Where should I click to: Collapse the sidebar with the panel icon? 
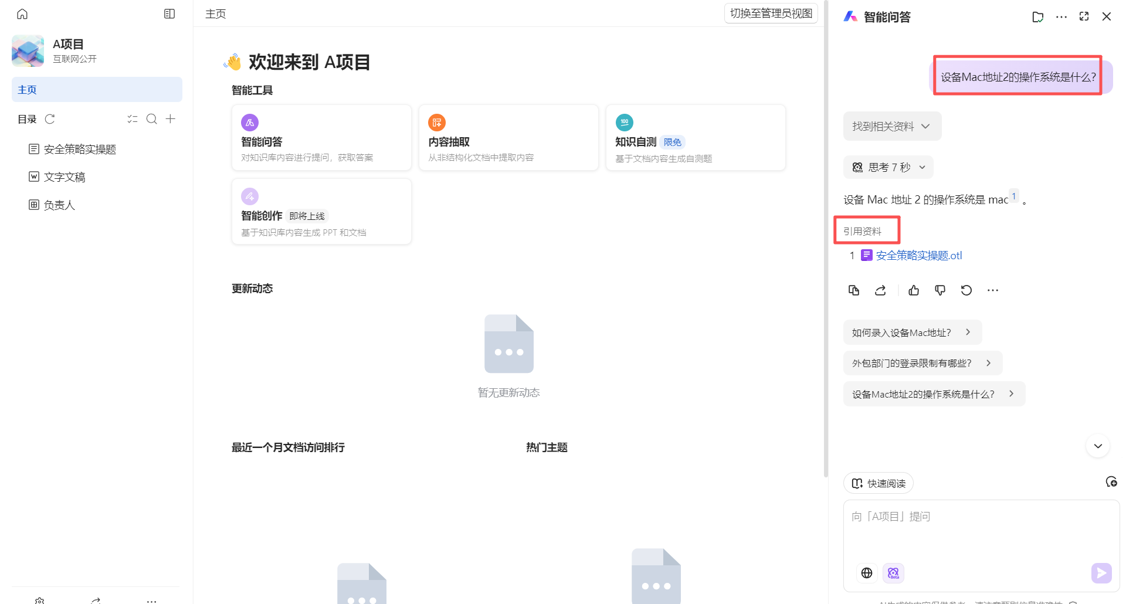(x=169, y=13)
